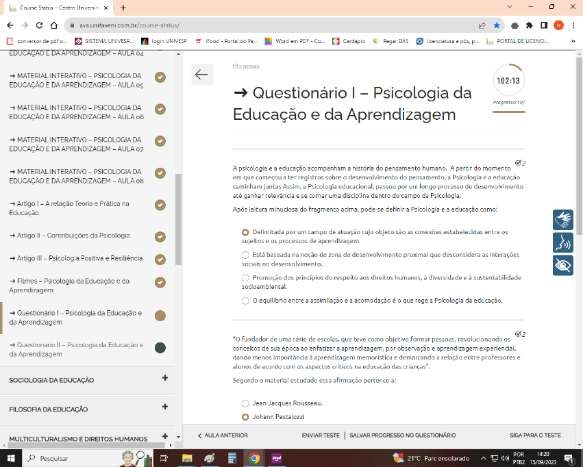Activate the text-to-speech accessibility icon
This screenshot has height=467, width=583.
pos(563,242)
